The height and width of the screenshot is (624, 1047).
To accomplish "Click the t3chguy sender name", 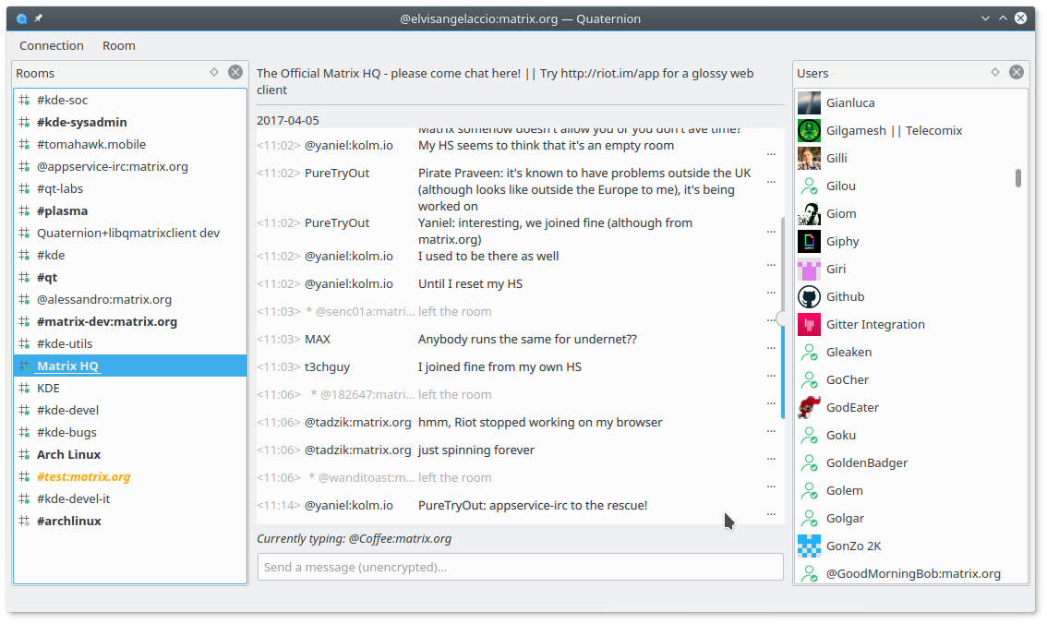I will point(327,367).
